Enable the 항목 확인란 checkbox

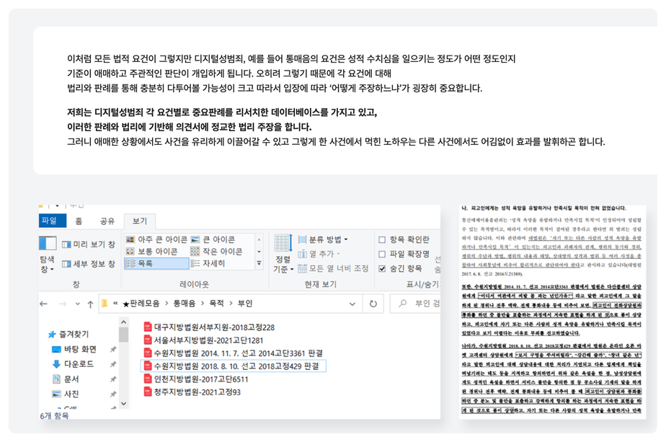pyautogui.click(x=383, y=239)
